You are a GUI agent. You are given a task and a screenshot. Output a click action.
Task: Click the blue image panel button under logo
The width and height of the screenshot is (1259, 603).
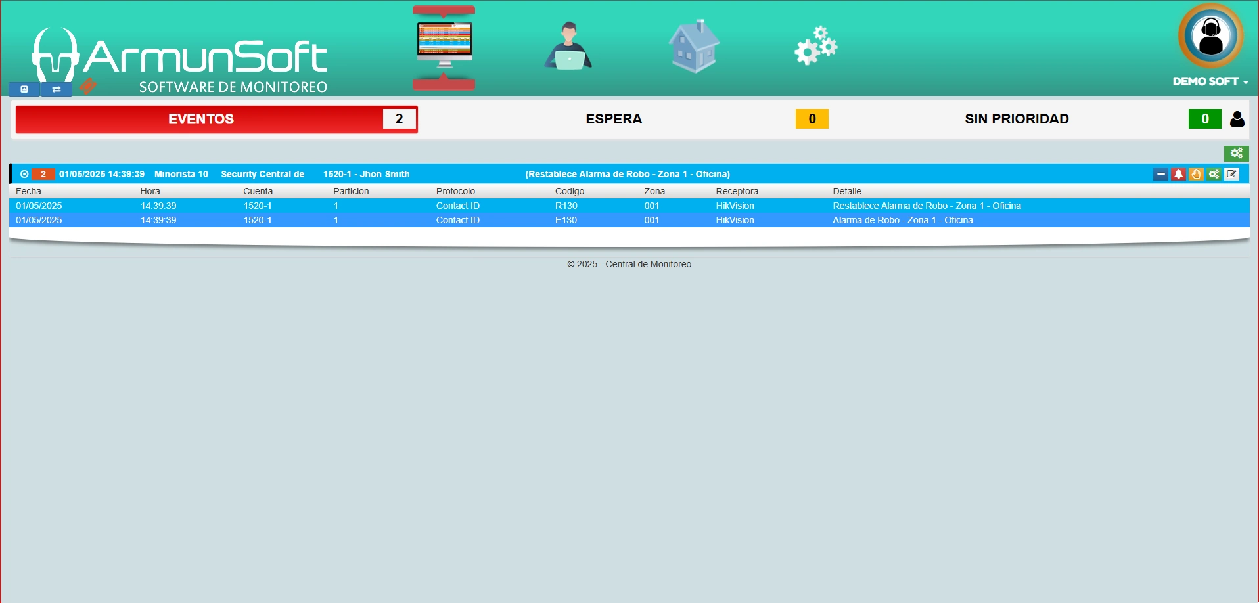pyautogui.click(x=24, y=89)
